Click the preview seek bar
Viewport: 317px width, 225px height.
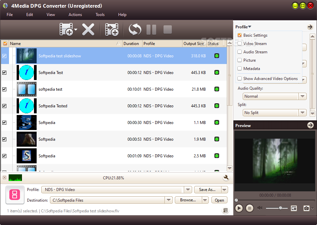(275, 200)
